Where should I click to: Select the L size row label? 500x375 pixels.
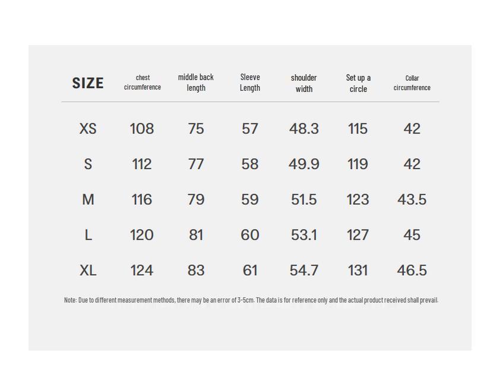pyautogui.click(x=88, y=235)
